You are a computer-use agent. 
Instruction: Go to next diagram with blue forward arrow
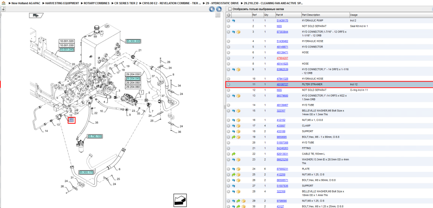pos(218,9)
